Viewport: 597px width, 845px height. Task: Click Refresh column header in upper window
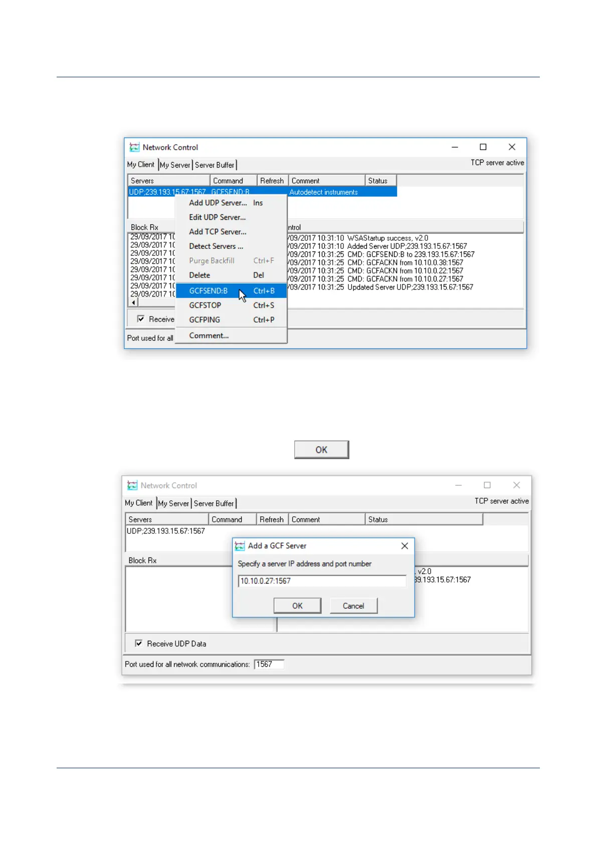[x=272, y=181]
